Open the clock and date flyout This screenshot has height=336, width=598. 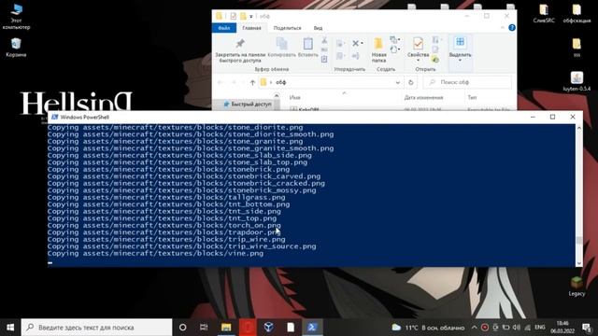562,328
